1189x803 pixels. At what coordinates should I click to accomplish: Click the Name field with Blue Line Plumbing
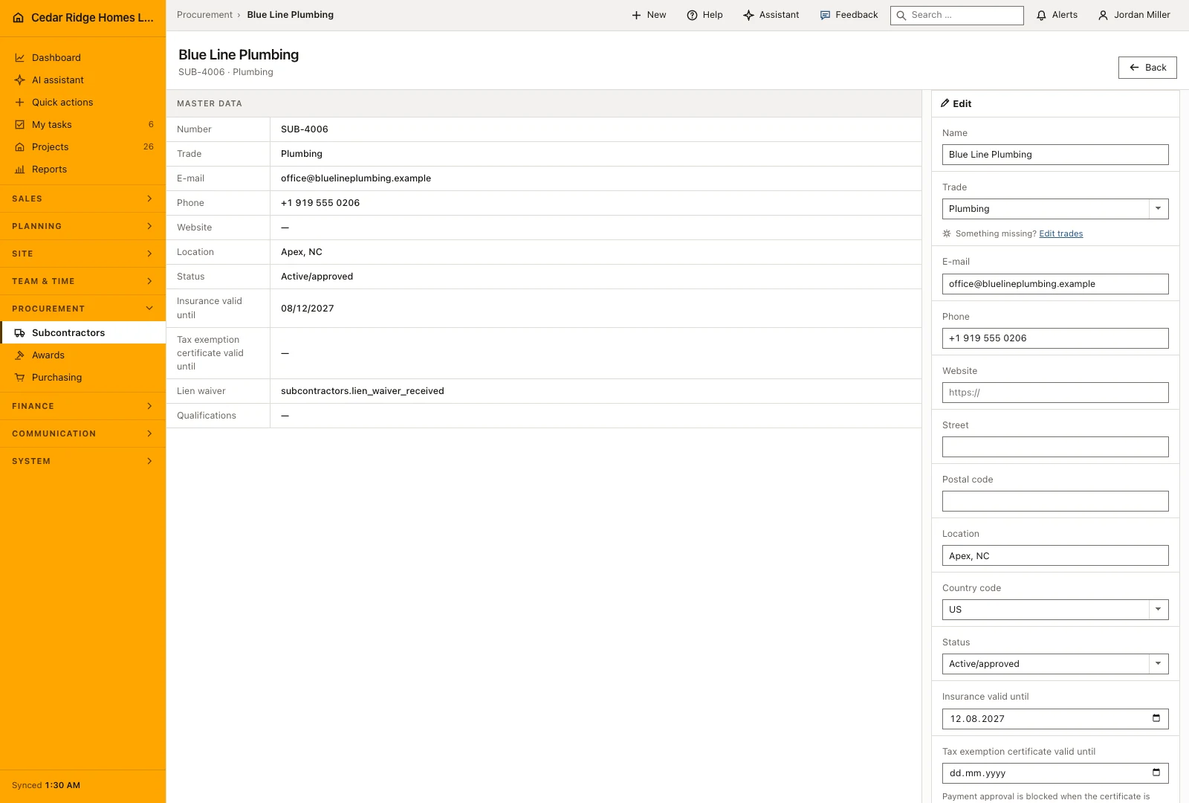1055,155
